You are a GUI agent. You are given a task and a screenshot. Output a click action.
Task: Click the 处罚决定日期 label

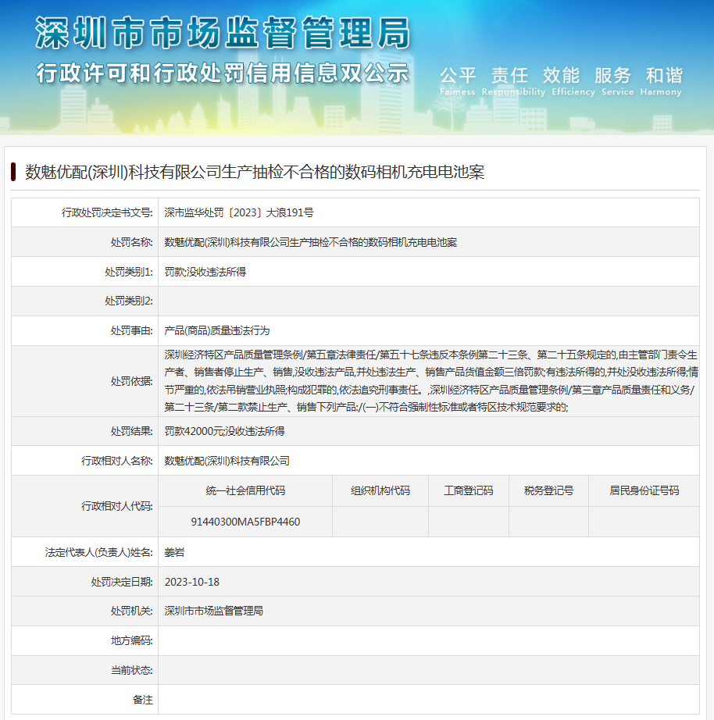click(122, 582)
